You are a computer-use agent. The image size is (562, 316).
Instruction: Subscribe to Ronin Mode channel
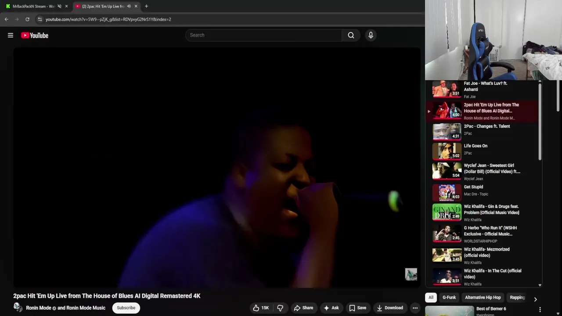pos(126,308)
